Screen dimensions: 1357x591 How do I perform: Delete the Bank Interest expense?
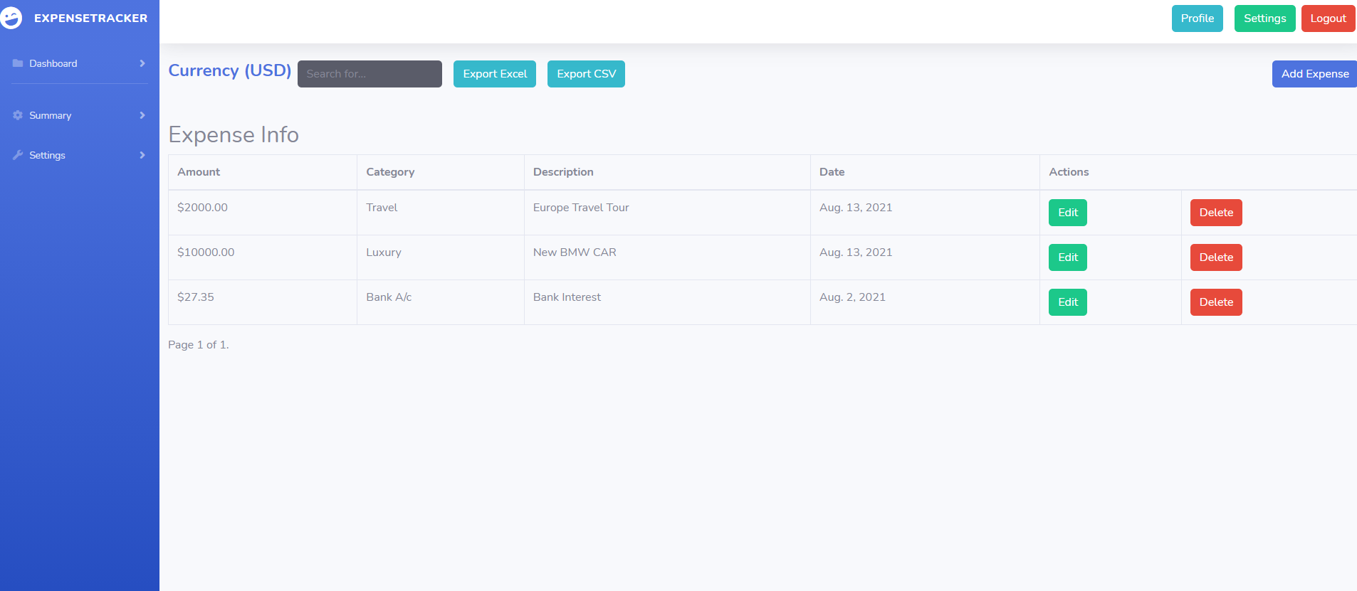(1216, 302)
